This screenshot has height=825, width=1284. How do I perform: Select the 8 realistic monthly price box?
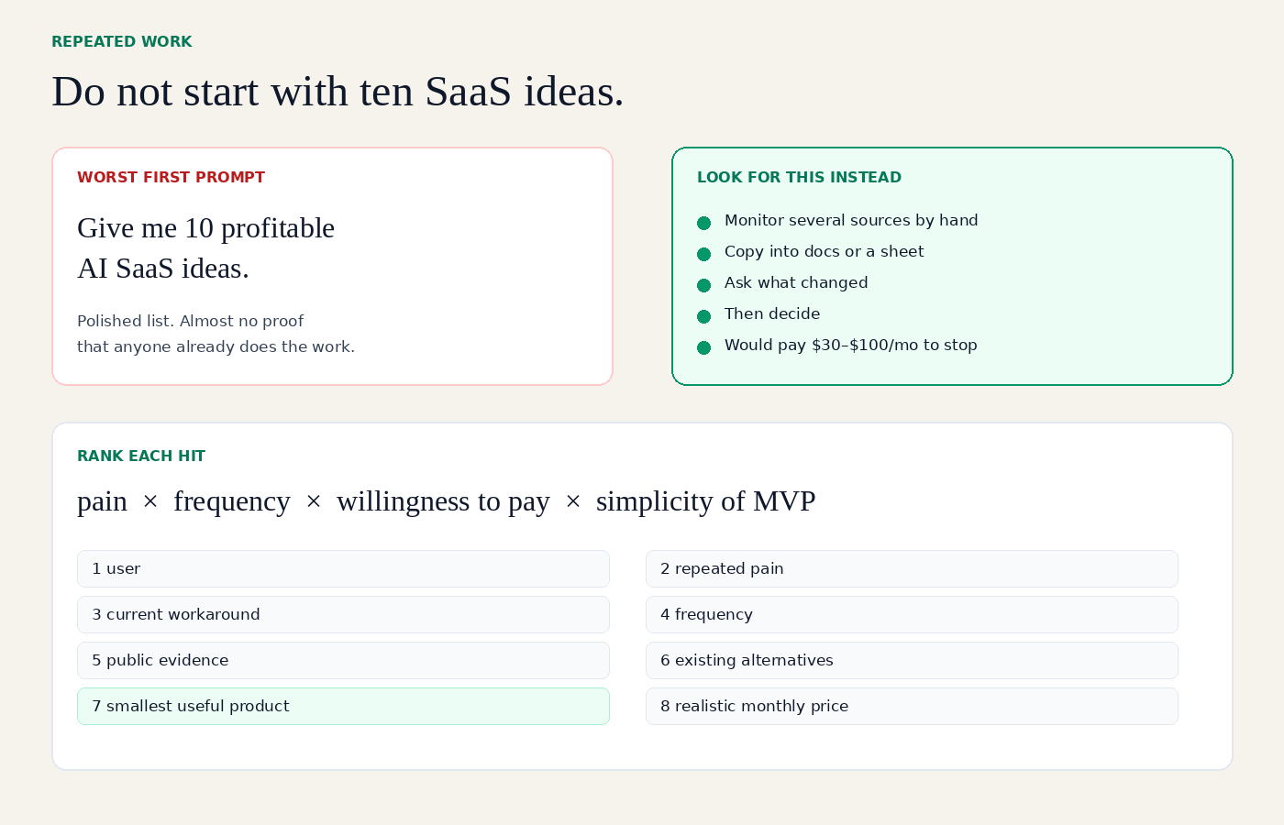pos(912,706)
